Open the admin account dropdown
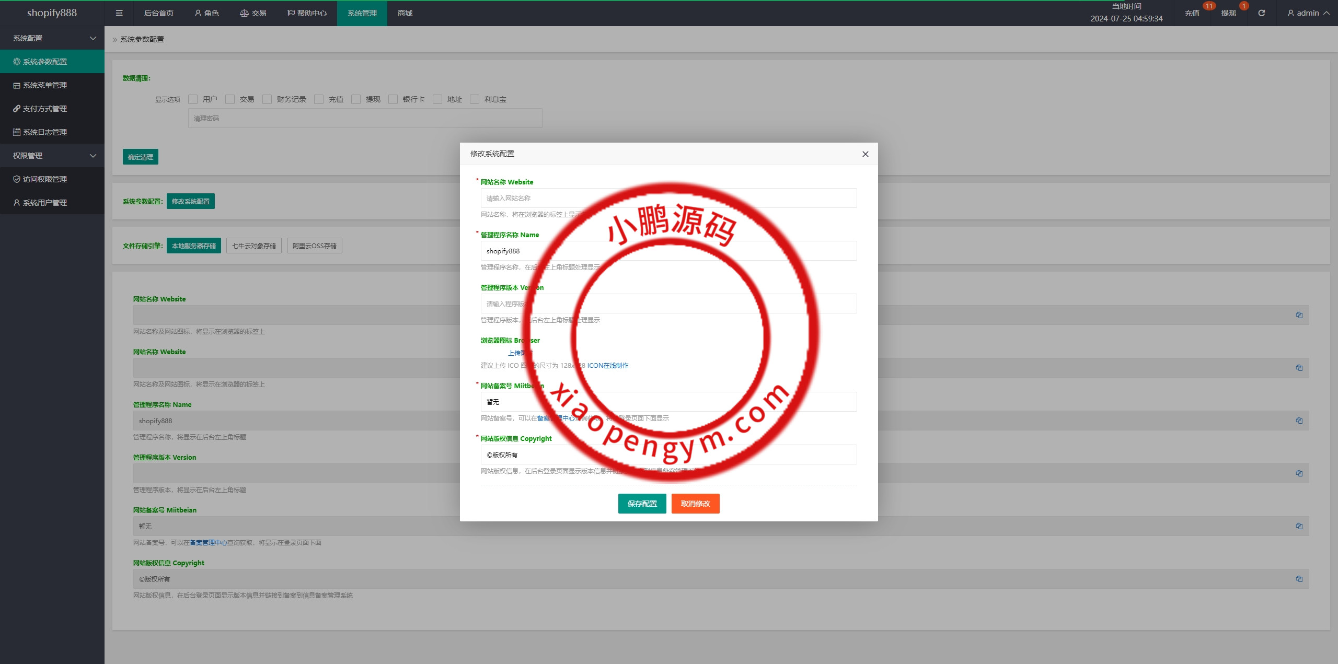The image size is (1338, 664). point(1308,13)
